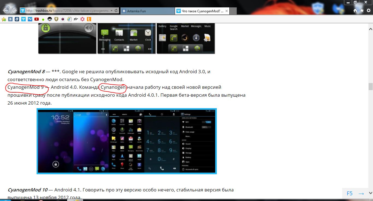Open Favorites with the star icon
Image resolution: width=373 pixels, height=201 pixels.
[x=362, y=11]
